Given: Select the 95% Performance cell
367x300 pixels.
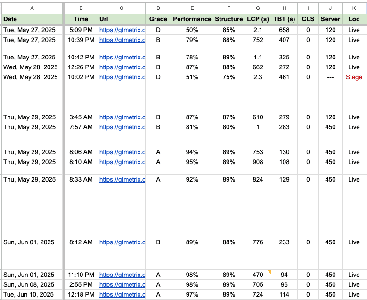Looking at the screenshot, I should click(x=192, y=162).
